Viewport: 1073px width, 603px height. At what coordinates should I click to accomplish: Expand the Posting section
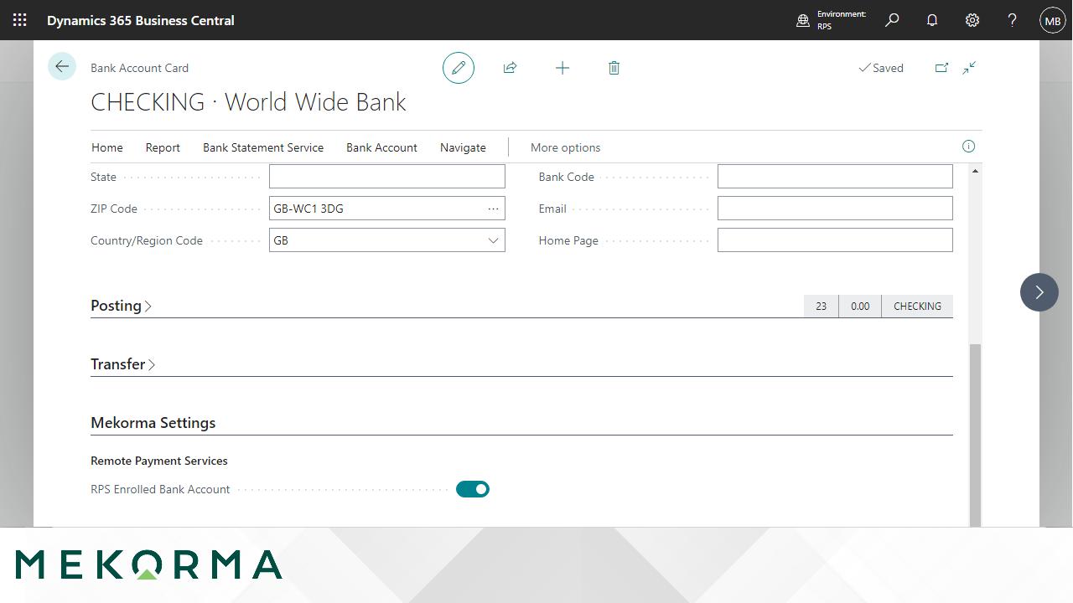pyautogui.click(x=122, y=306)
